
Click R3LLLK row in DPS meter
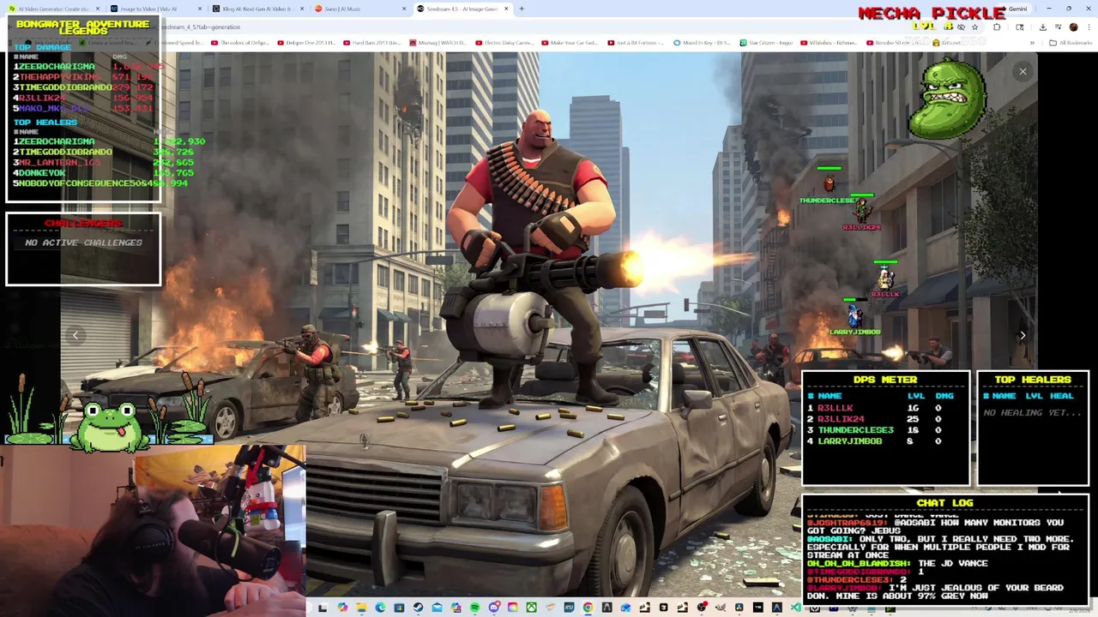(886, 408)
